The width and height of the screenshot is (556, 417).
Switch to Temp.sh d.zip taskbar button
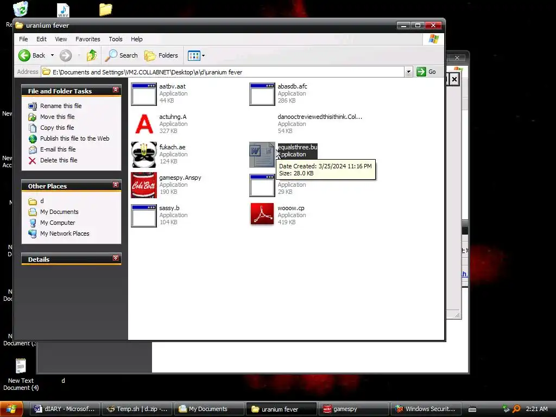[x=137, y=409]
